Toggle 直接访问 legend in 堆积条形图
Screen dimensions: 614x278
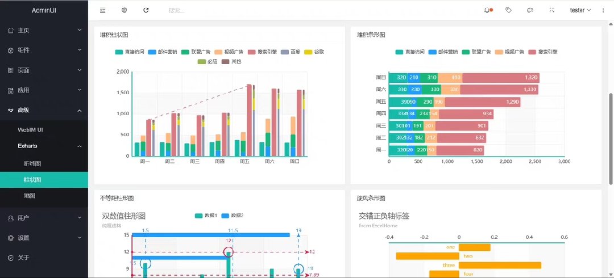point(410,52)
